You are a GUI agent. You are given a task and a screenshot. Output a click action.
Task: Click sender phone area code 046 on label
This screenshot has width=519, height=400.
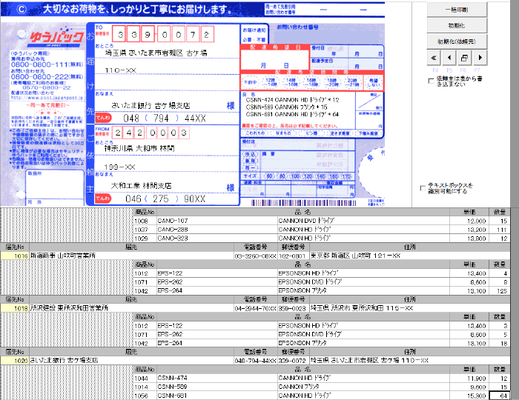[x=133, y=199]
